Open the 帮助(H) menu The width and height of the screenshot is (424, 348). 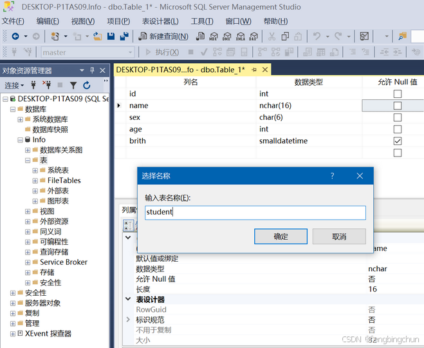[x=275, y=21]
